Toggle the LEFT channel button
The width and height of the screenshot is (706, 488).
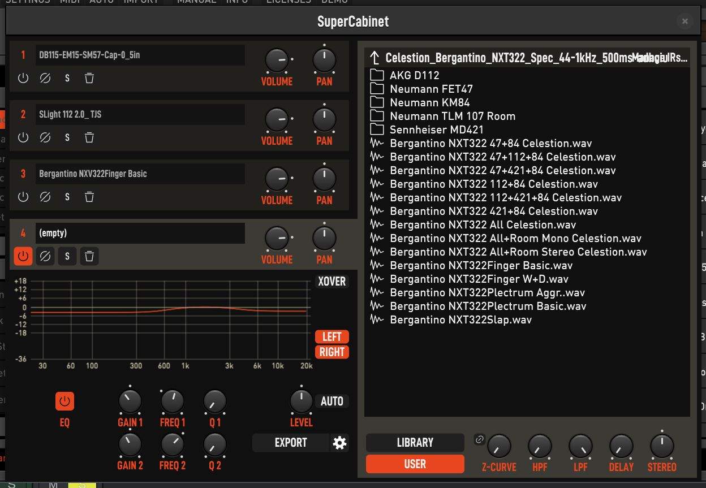point(332,337)
